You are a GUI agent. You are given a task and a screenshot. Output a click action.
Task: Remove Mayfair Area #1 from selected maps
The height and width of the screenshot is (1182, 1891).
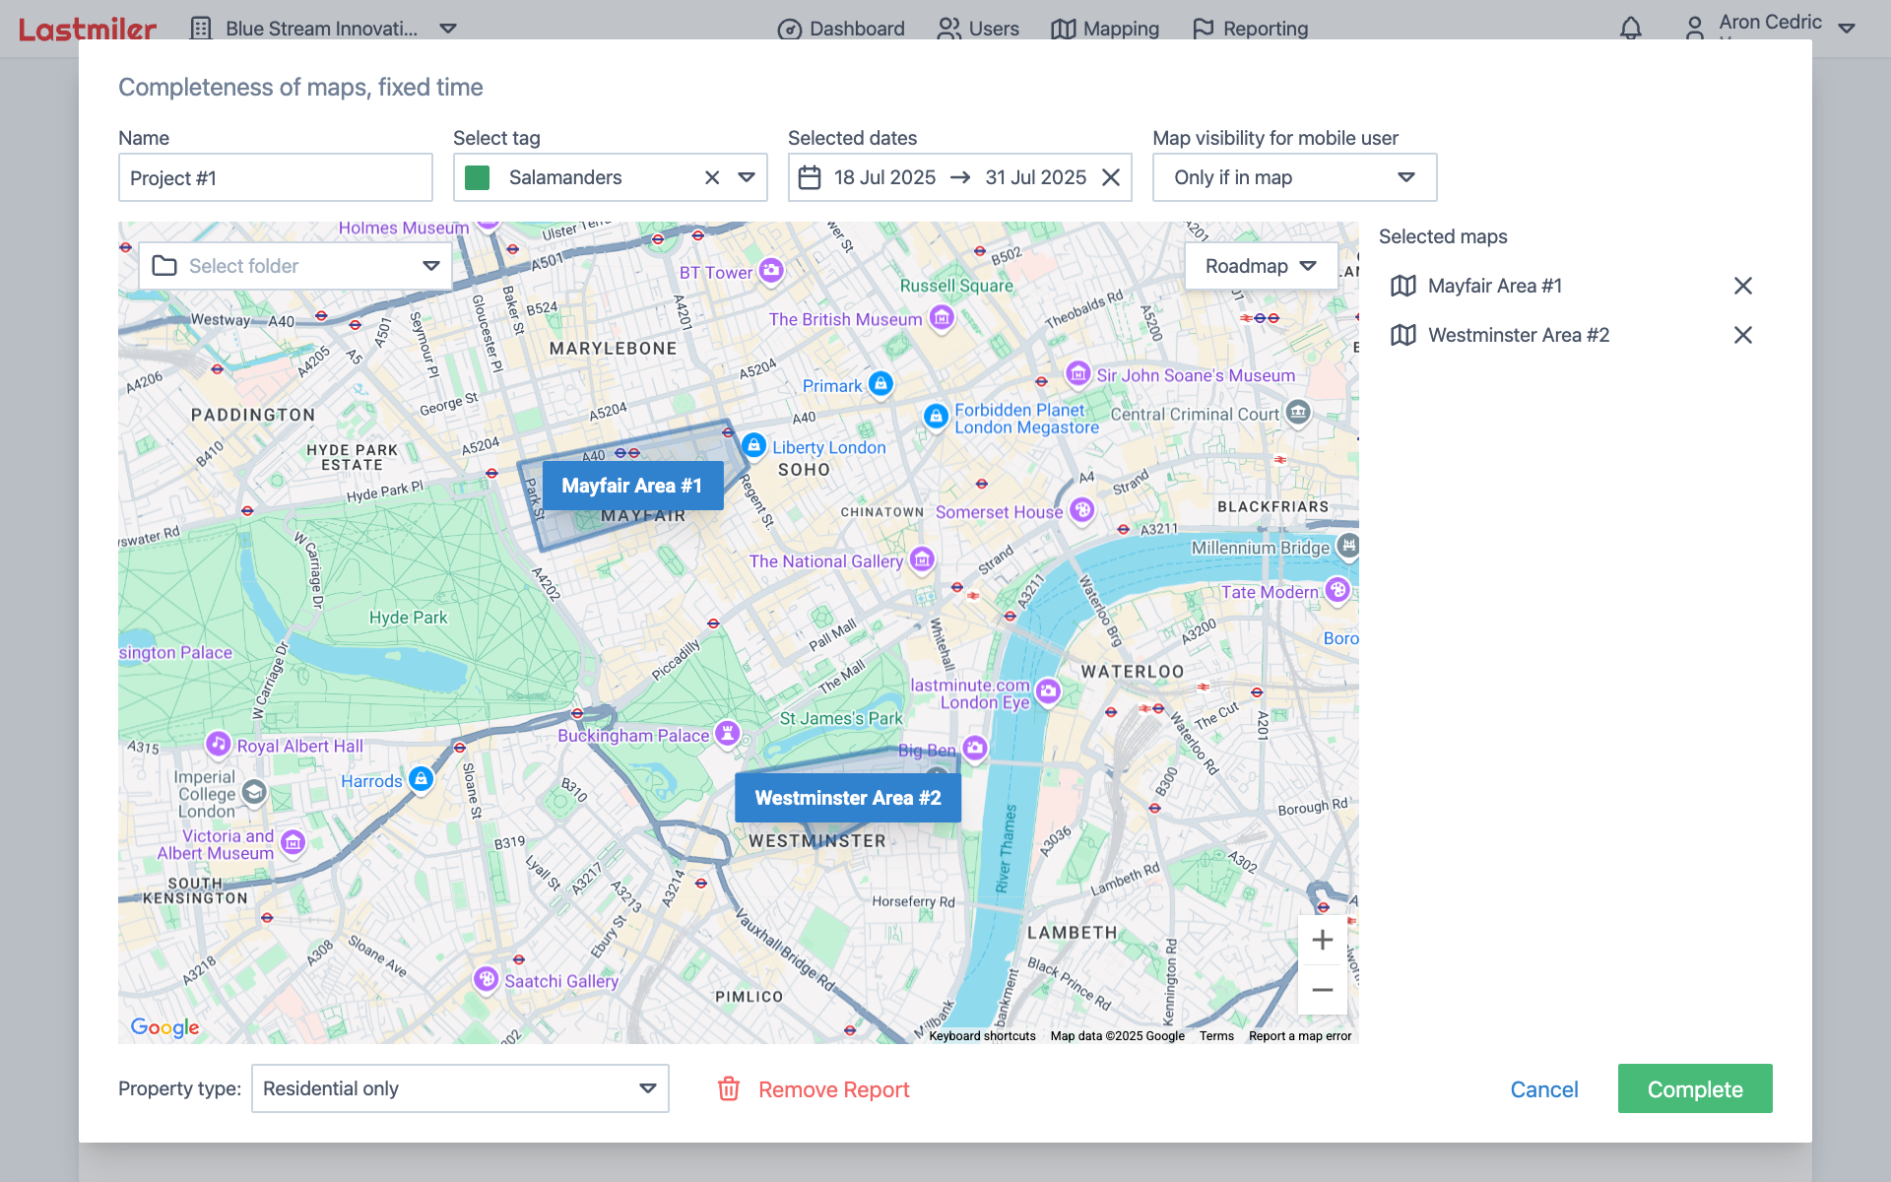coord(1743,286)
